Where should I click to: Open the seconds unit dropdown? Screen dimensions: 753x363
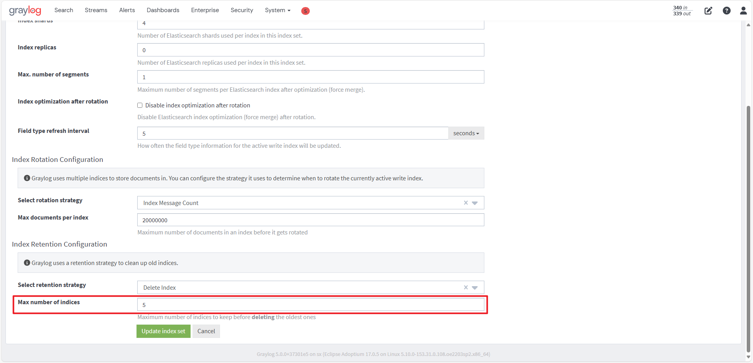(x=466, y=133)
